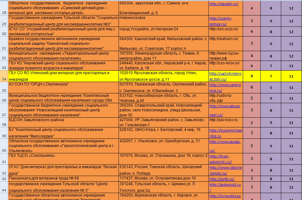
Task: Open the sayddi.ru link
Action: point(224,4)
